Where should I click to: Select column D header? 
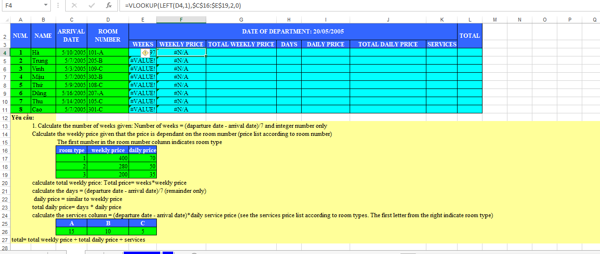coord(108,20)
